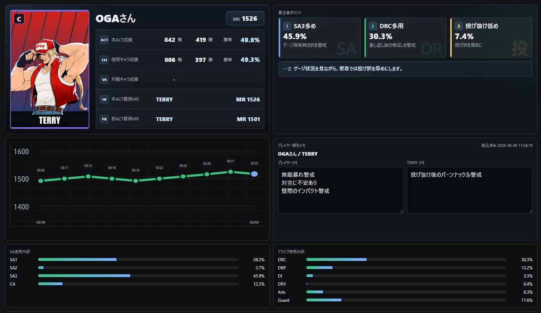This screenshot has width=541, height=313.
Task: Click MR 1526 in 本ACT最高MR row
Action: tap(248, 99)
